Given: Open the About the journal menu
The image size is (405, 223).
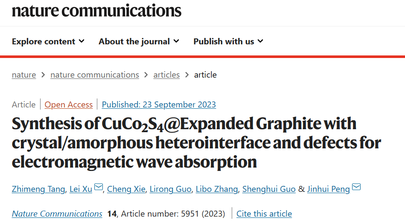Looking at the screenshot, I should pos(139,41).
